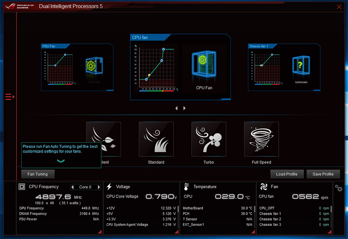Click the CPU System Agent Voltage row
The width and height of the screenshot is (348, 239).
[141, 225]
